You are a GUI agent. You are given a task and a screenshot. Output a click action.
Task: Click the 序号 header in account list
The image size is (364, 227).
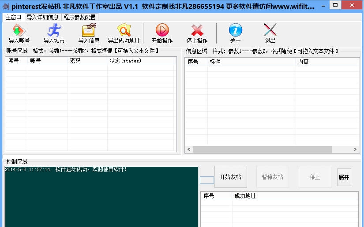[16, 61]
